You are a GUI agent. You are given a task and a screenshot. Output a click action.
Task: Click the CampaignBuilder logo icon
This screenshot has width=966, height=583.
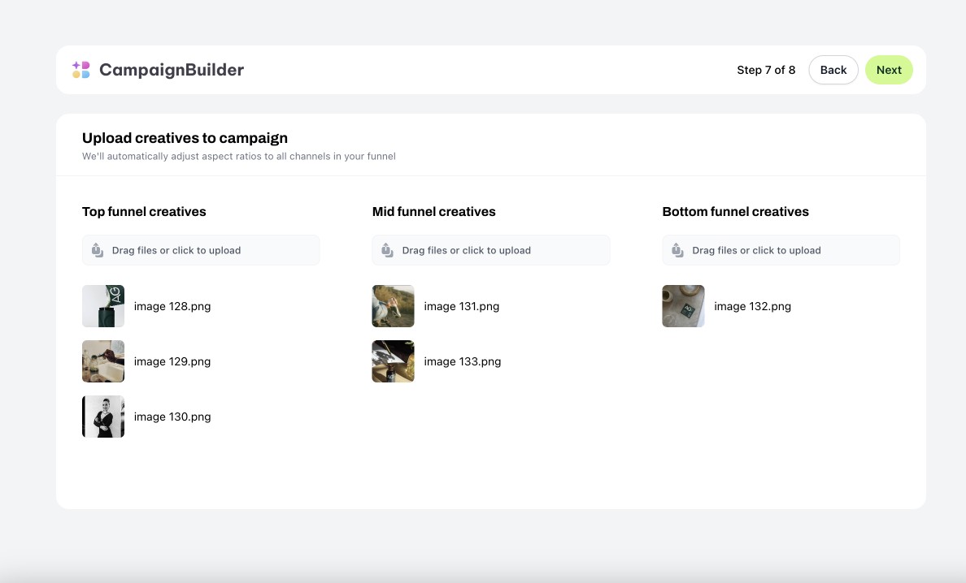pyautogui.click(x=80, y=70)
